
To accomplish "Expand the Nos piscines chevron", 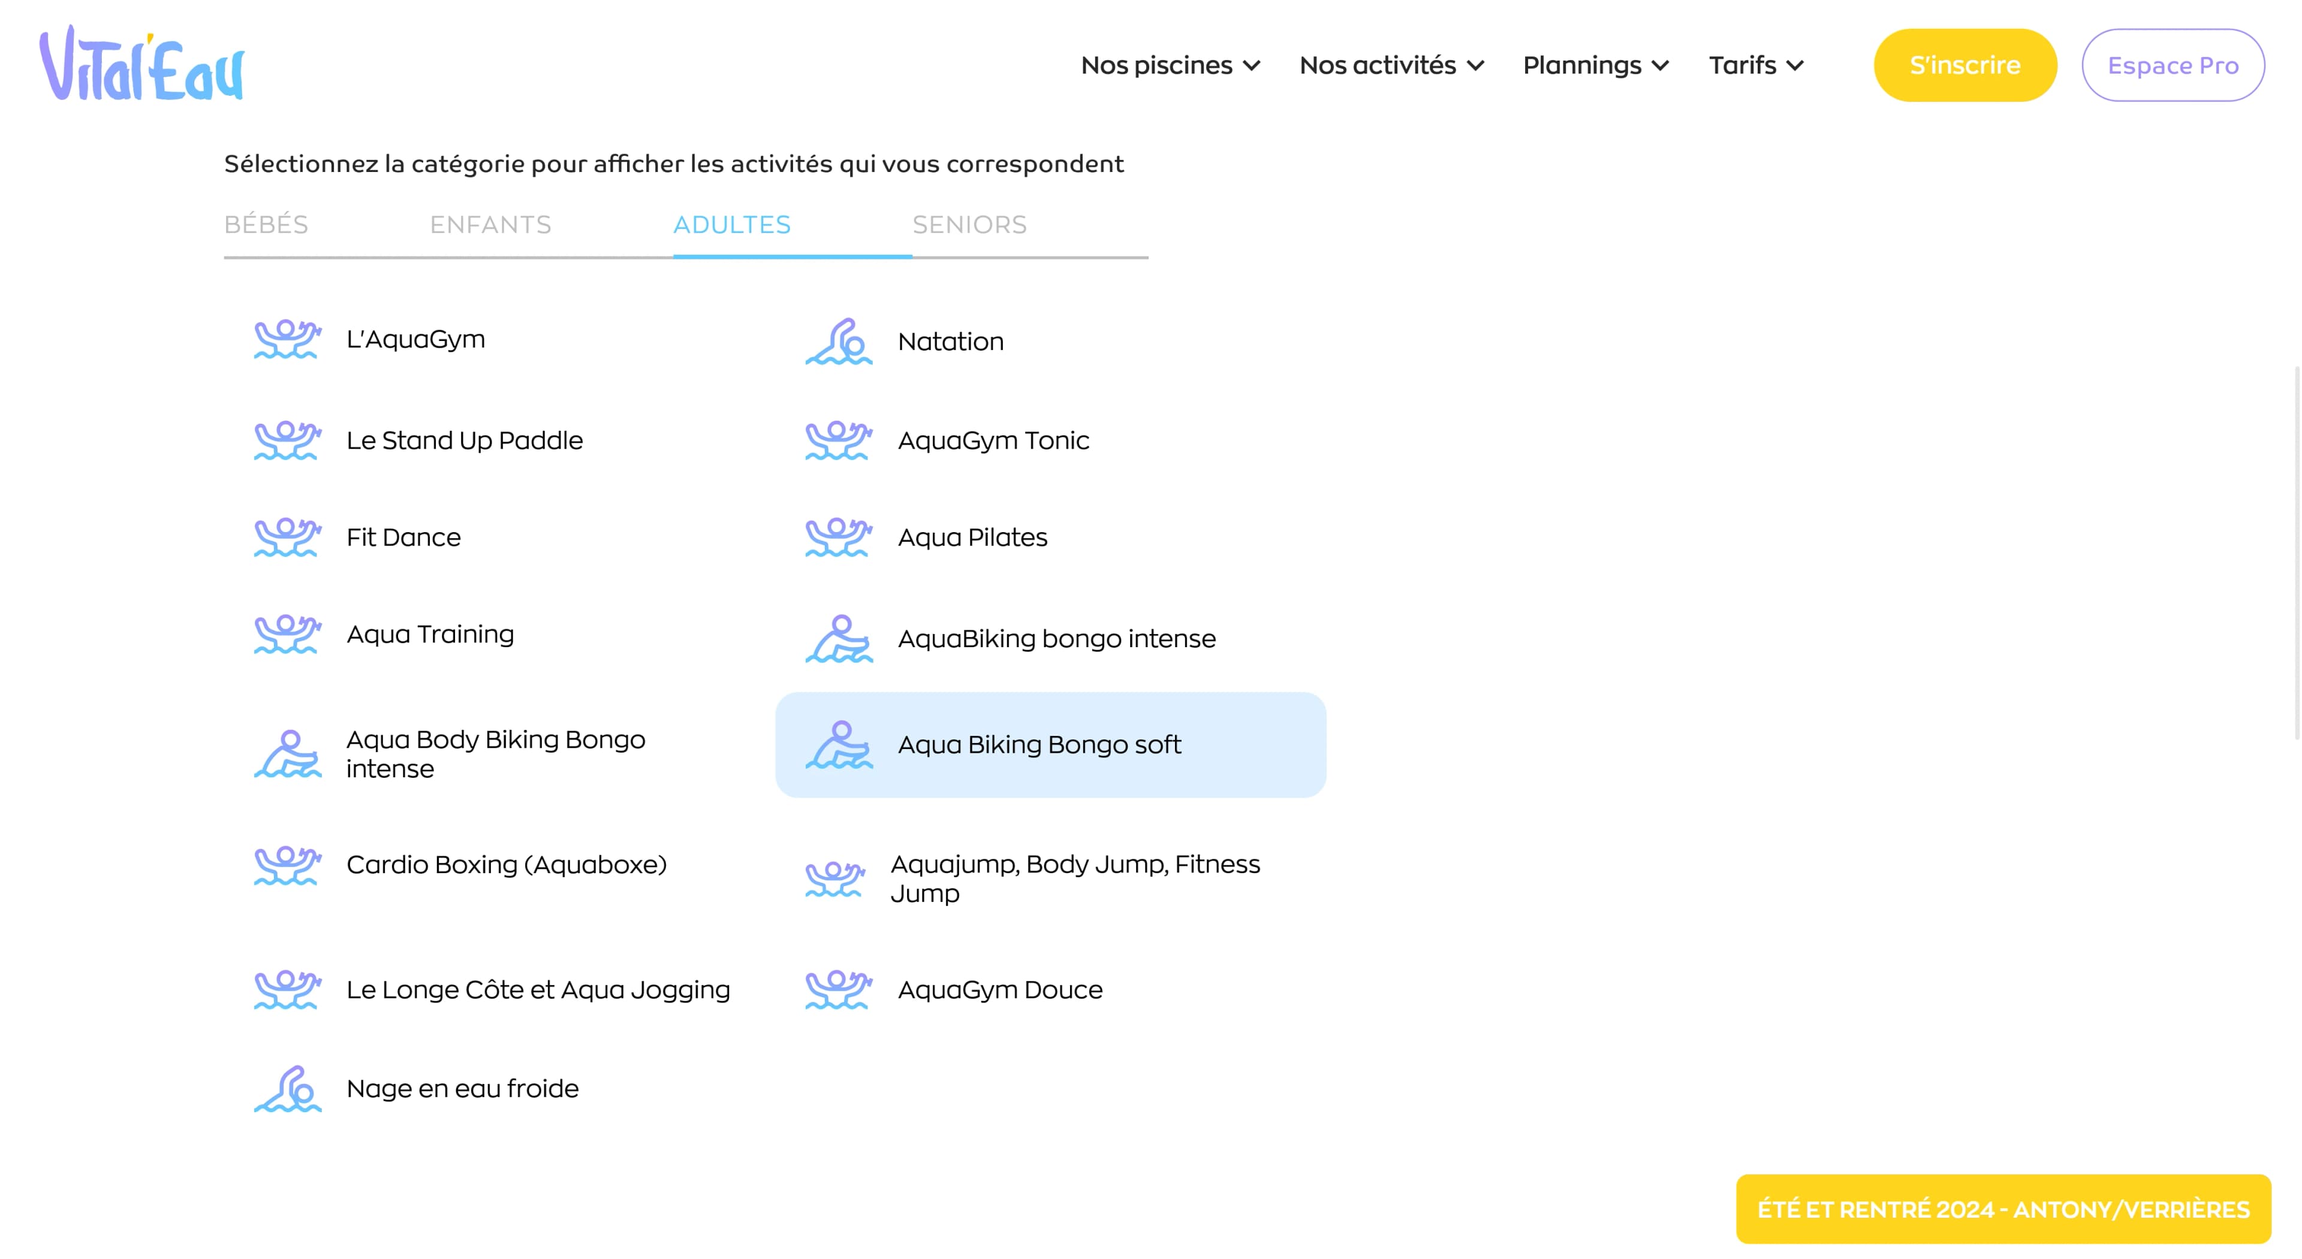I will [1252, 65].
